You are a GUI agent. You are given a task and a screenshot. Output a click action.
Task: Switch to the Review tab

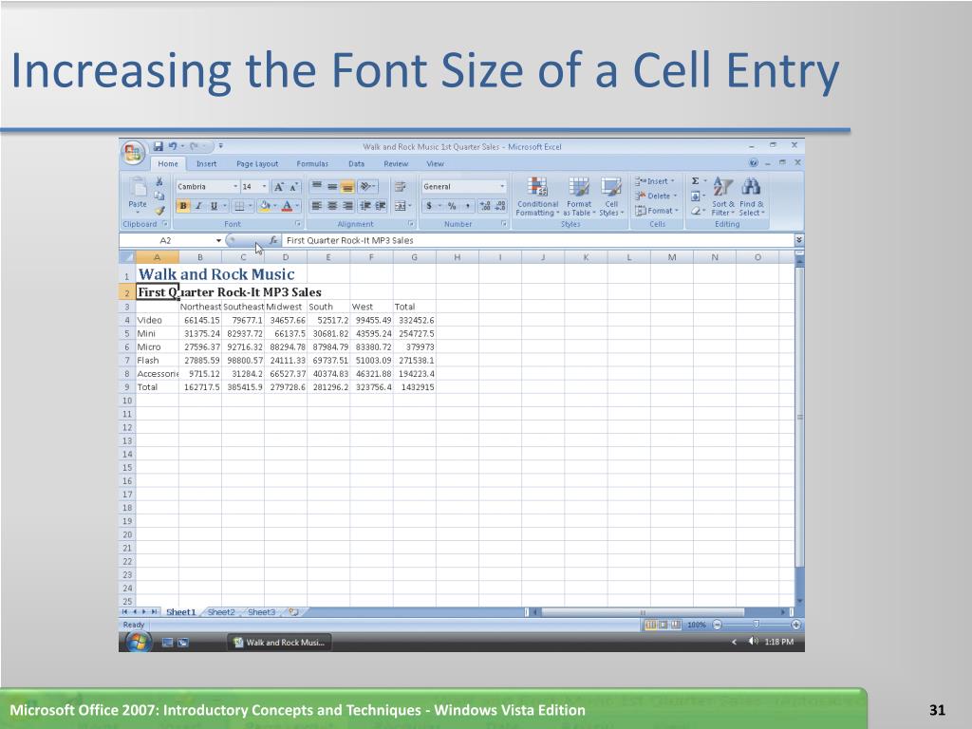396,163
